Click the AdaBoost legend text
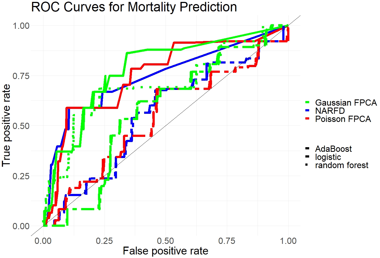The image size is (380, 258). point(333,149)
